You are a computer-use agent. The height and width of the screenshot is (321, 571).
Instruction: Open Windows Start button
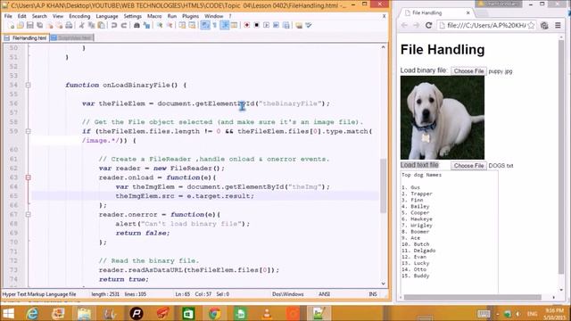(8, 313)
